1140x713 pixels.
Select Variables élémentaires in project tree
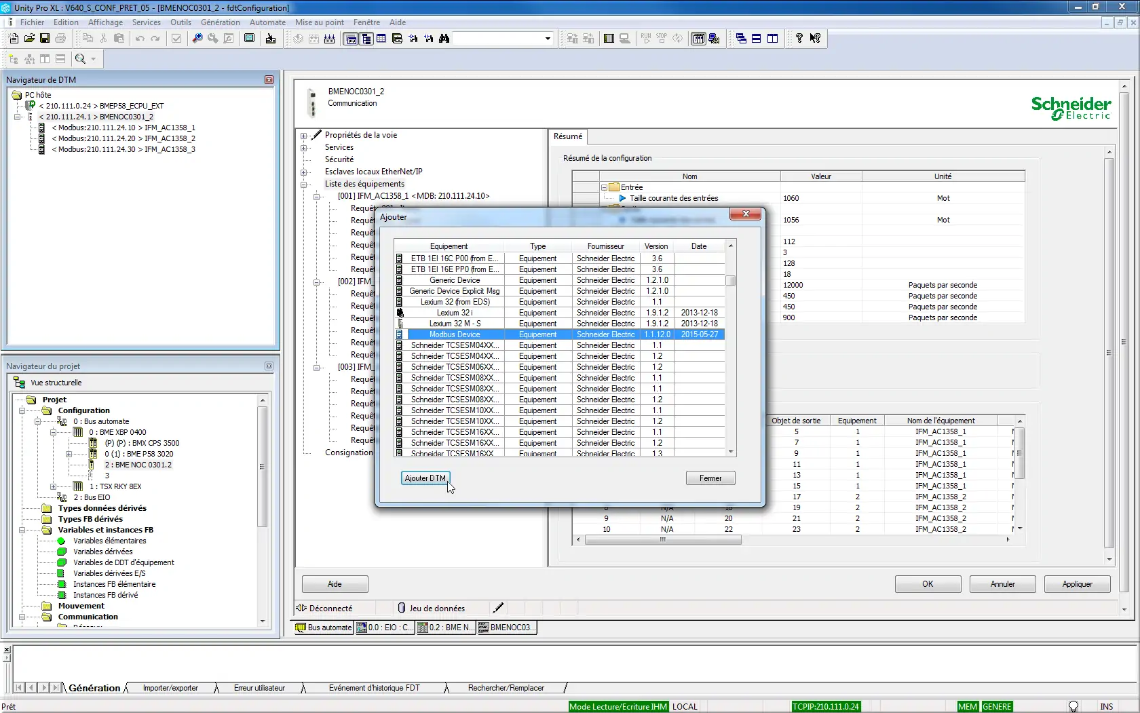pyautogui.click(x=109, y=541)
